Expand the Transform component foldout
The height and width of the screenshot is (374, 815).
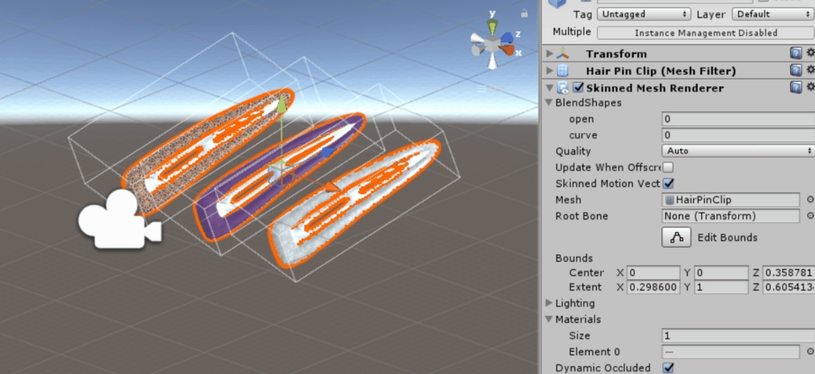[549, 54]
